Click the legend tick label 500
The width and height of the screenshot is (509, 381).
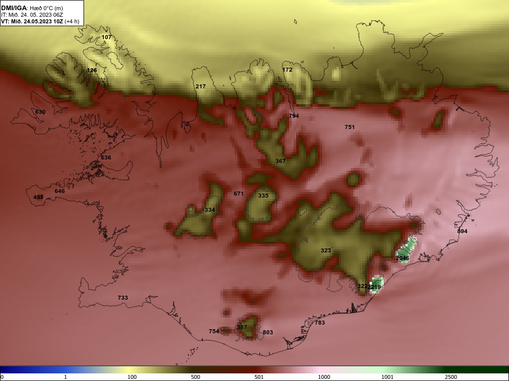coord(196,377)
